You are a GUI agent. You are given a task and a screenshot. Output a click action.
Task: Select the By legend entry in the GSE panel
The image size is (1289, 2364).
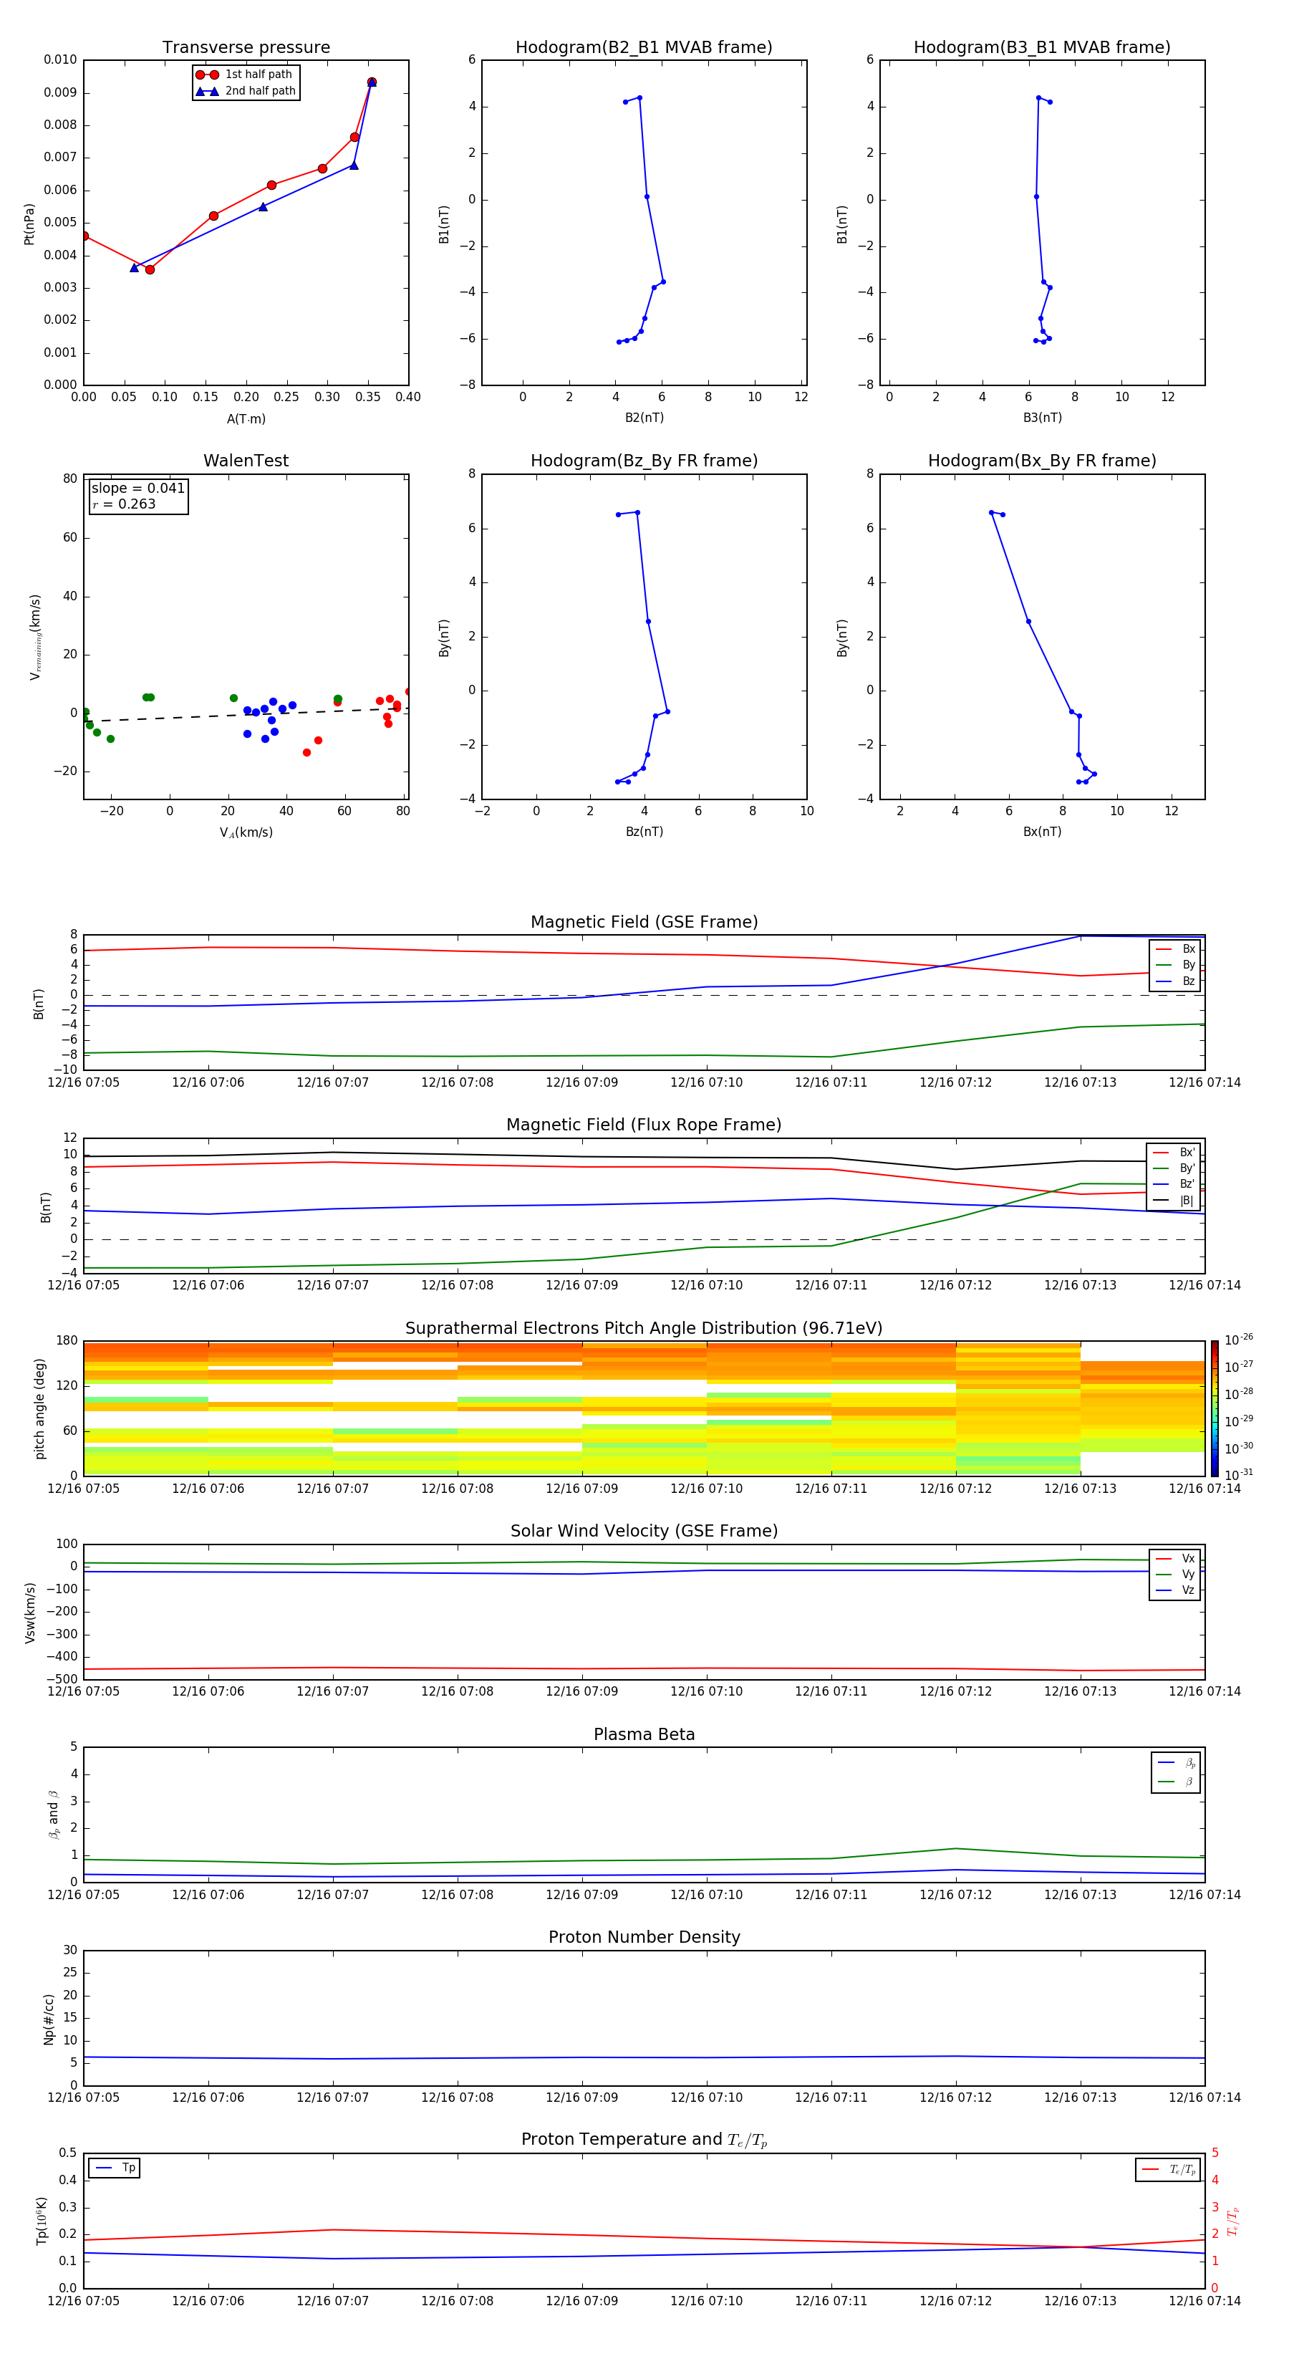[1175, 964]
